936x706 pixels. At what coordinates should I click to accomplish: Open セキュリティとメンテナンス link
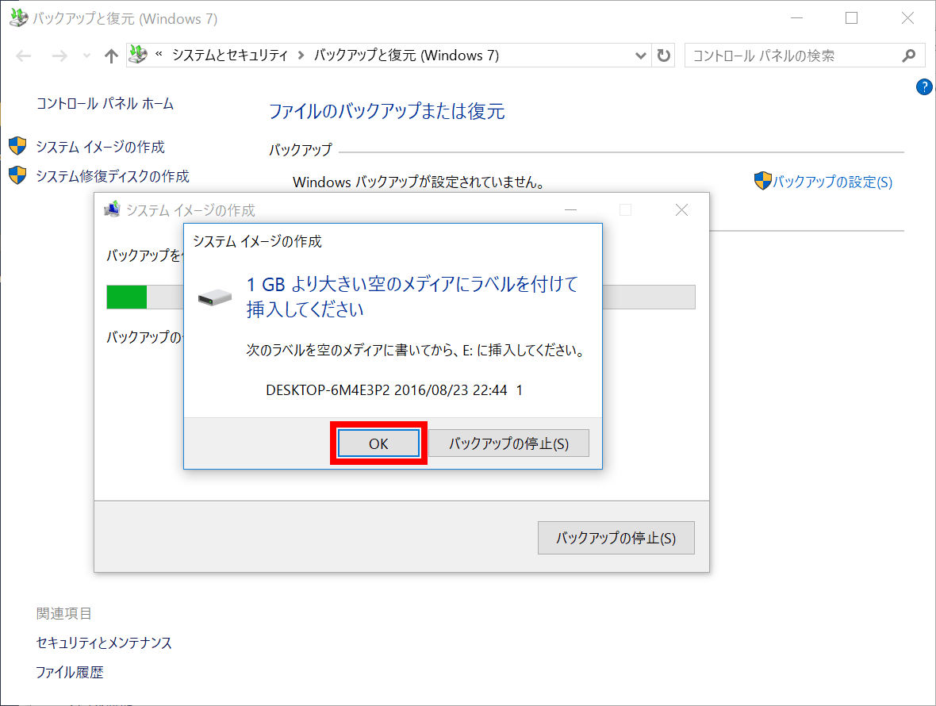pos(104,643)
